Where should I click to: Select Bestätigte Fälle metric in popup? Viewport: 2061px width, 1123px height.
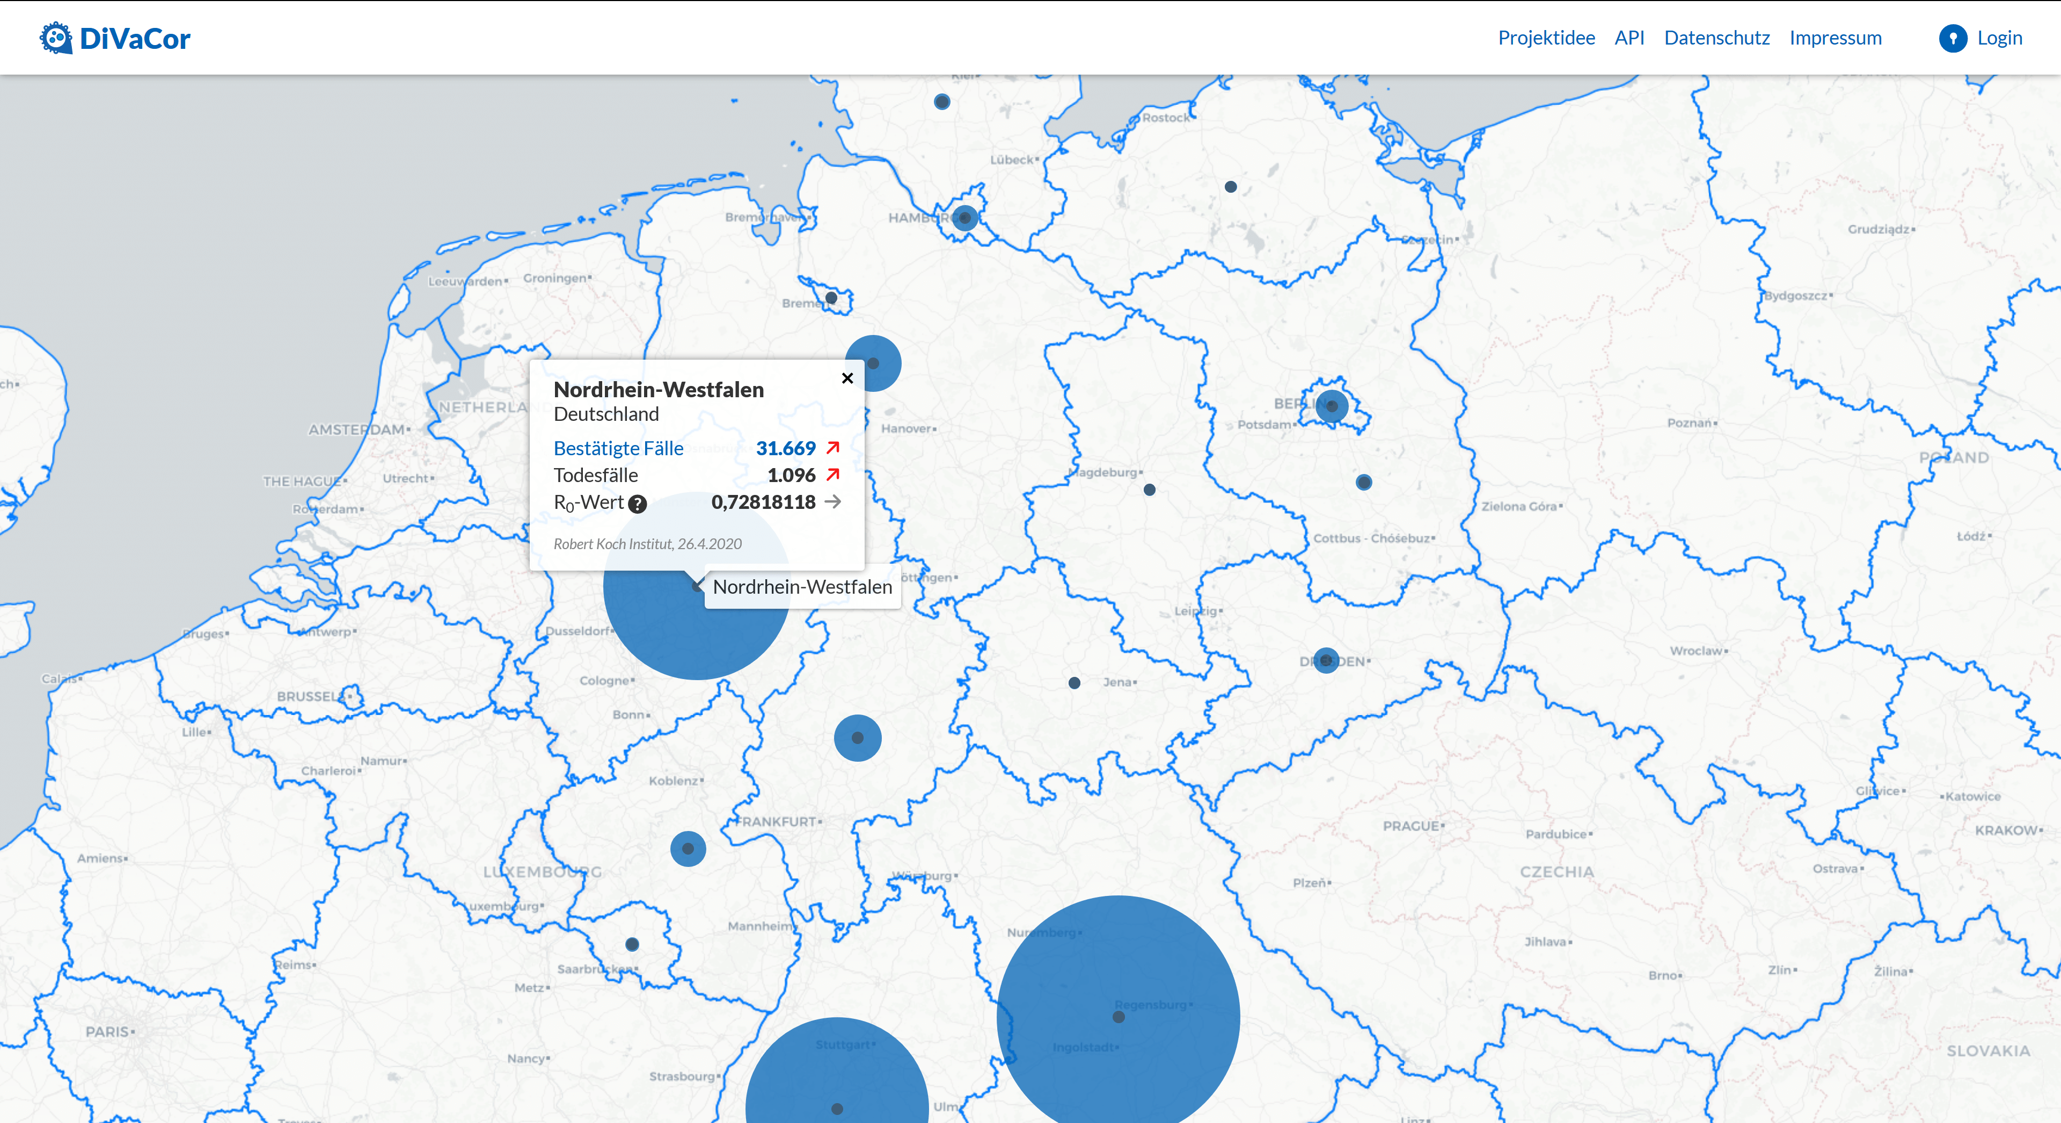[618, 448]
